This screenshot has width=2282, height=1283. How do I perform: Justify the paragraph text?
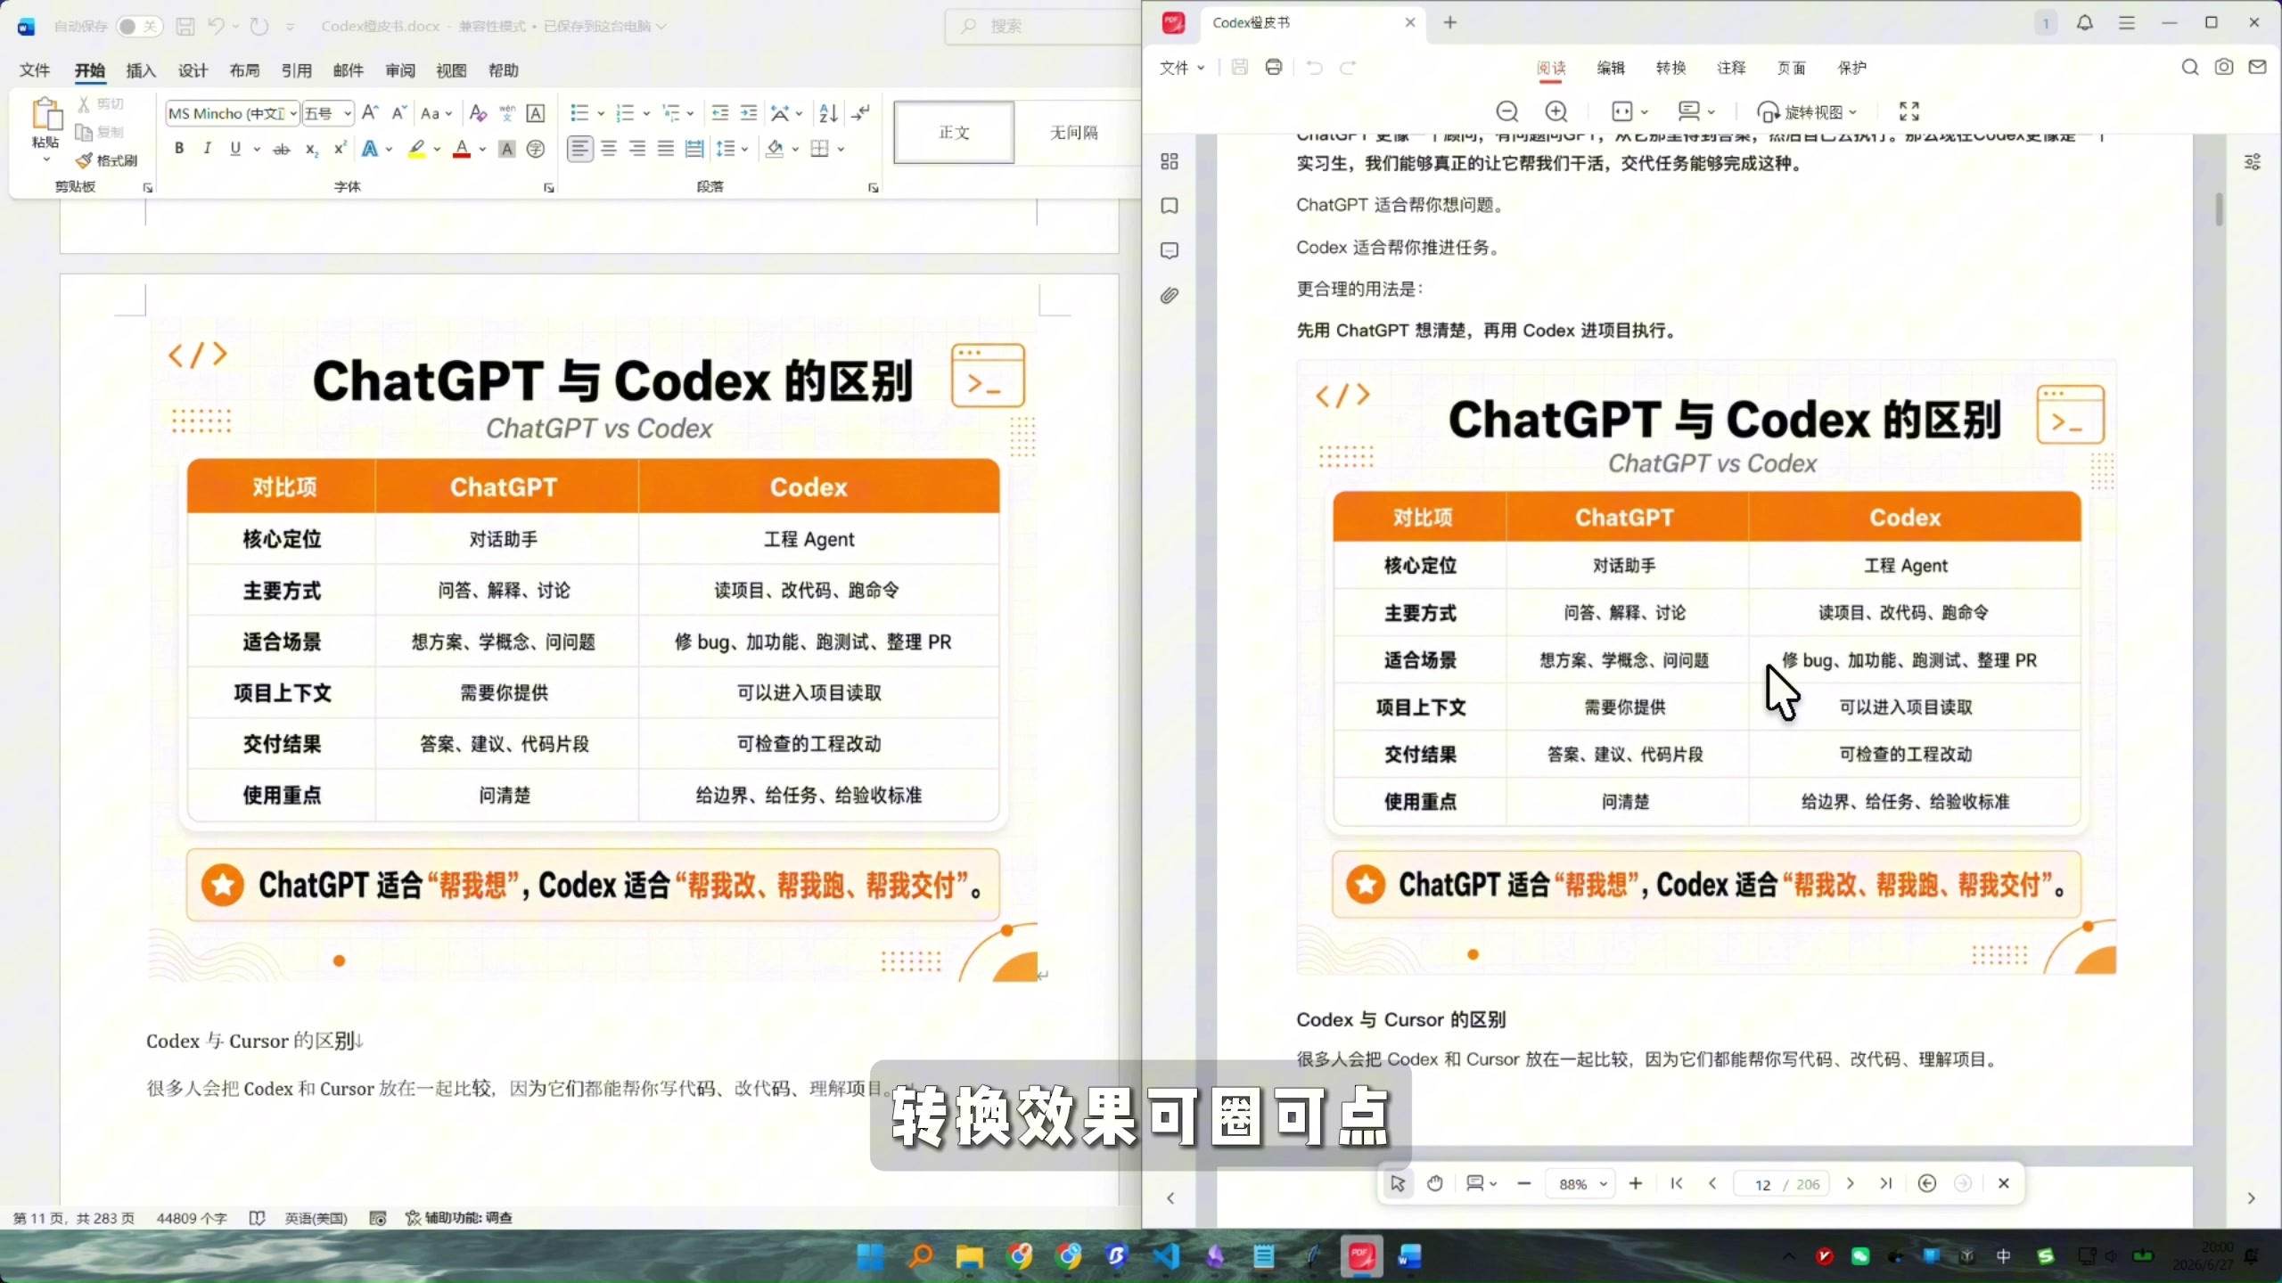666,149
